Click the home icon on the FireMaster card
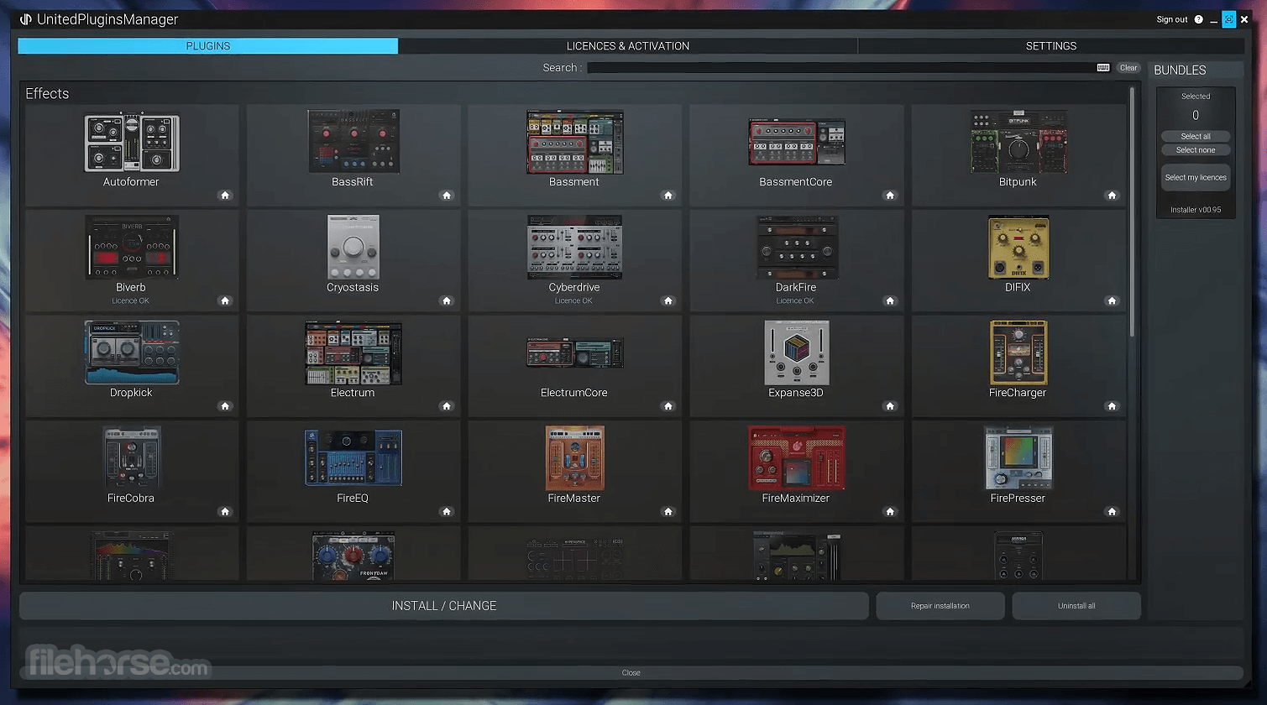The width and height of the screenshot is (1267, 705). pos(668,511)
